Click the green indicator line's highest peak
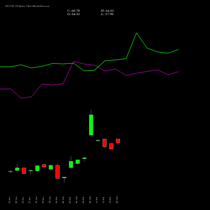210x210 pixels. (136, 33)
